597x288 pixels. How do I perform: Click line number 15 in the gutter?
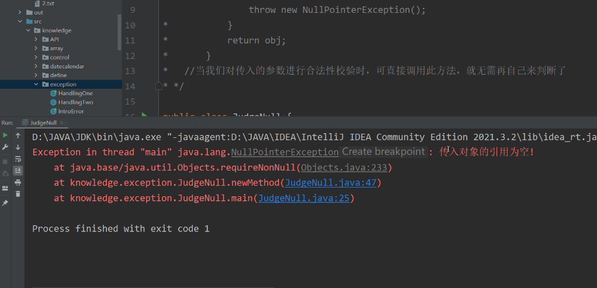click(x=130, y=101)
